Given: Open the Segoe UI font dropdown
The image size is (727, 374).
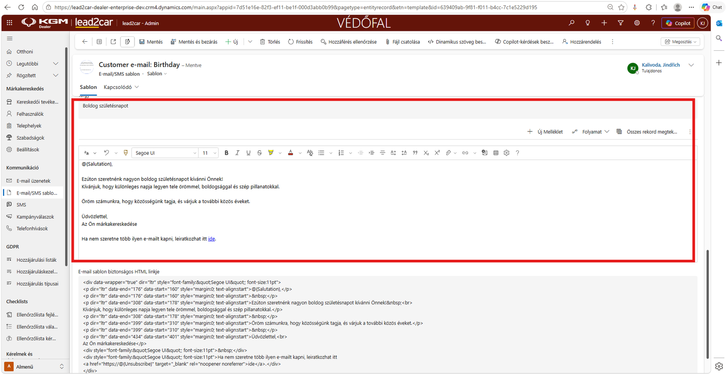Looking at the screenshot, I should click(165, 153).
